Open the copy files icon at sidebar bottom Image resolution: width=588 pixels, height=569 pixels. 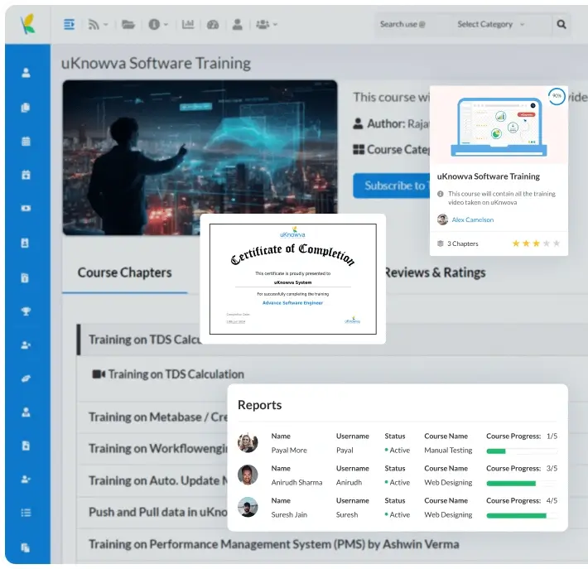(x=26, y=547)
